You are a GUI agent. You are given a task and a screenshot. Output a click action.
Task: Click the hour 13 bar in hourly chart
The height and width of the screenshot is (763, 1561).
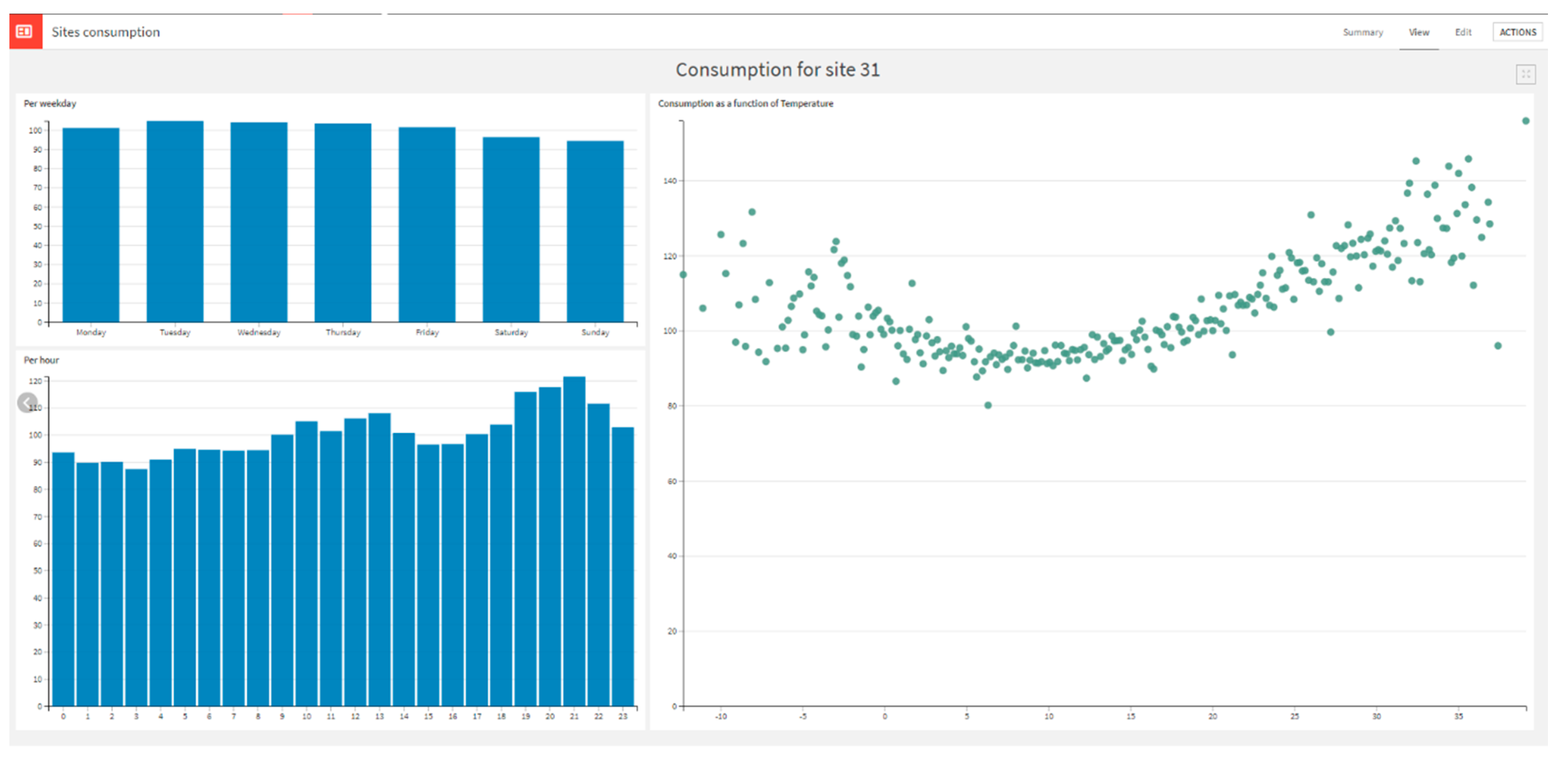(x=379, y=560)
